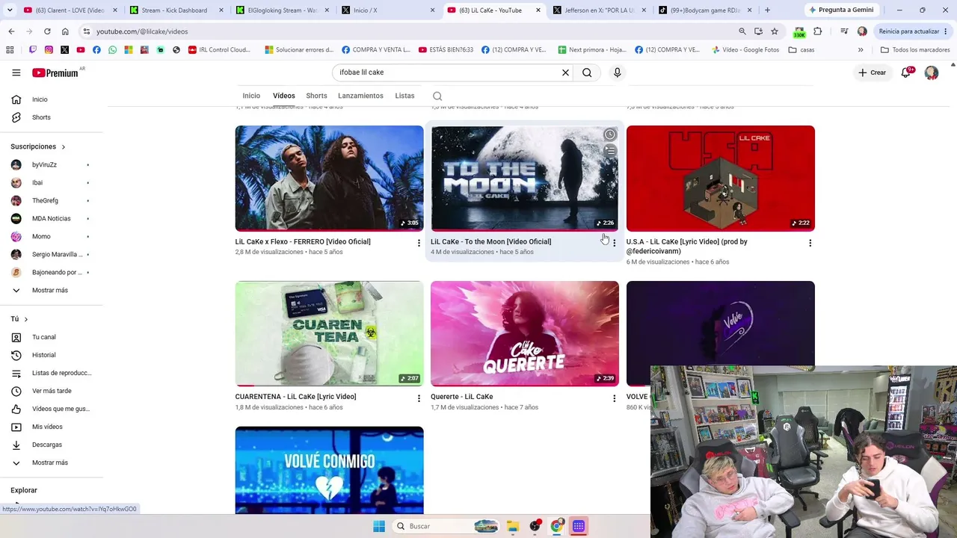Viewport: 957px width, 538px height.
Task: Open options menu for To the Moon video
Action: (615, 243)
